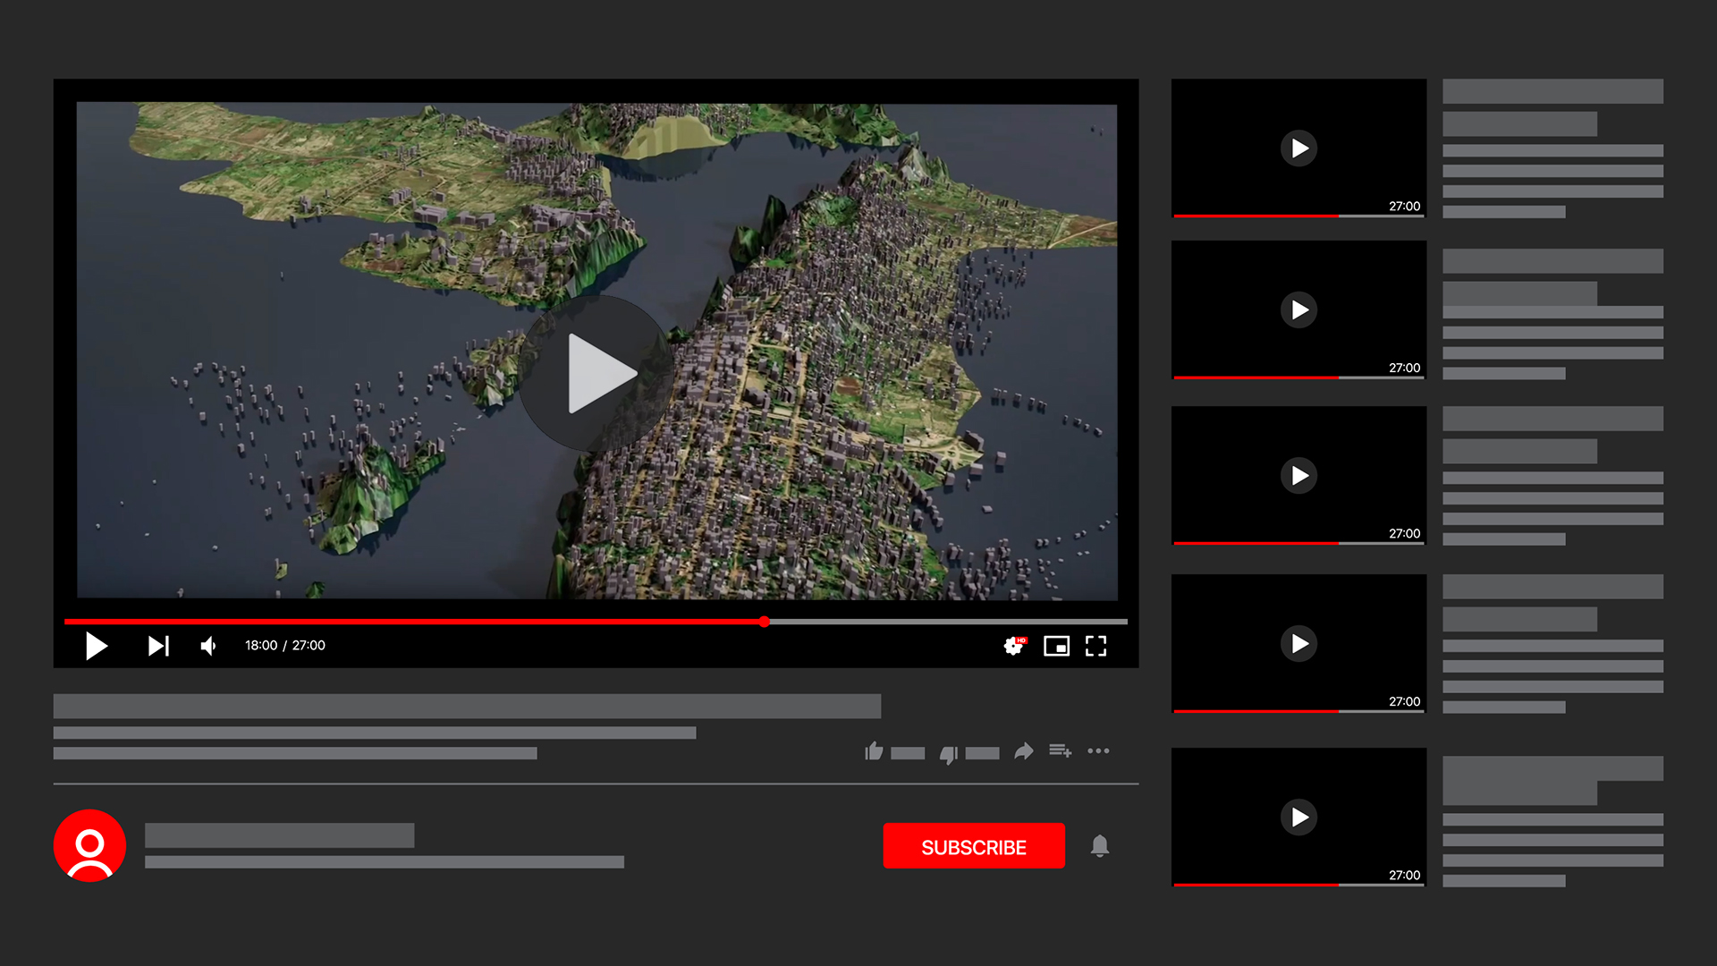Play the last suggested video thumbnail

coord(1298,818)
